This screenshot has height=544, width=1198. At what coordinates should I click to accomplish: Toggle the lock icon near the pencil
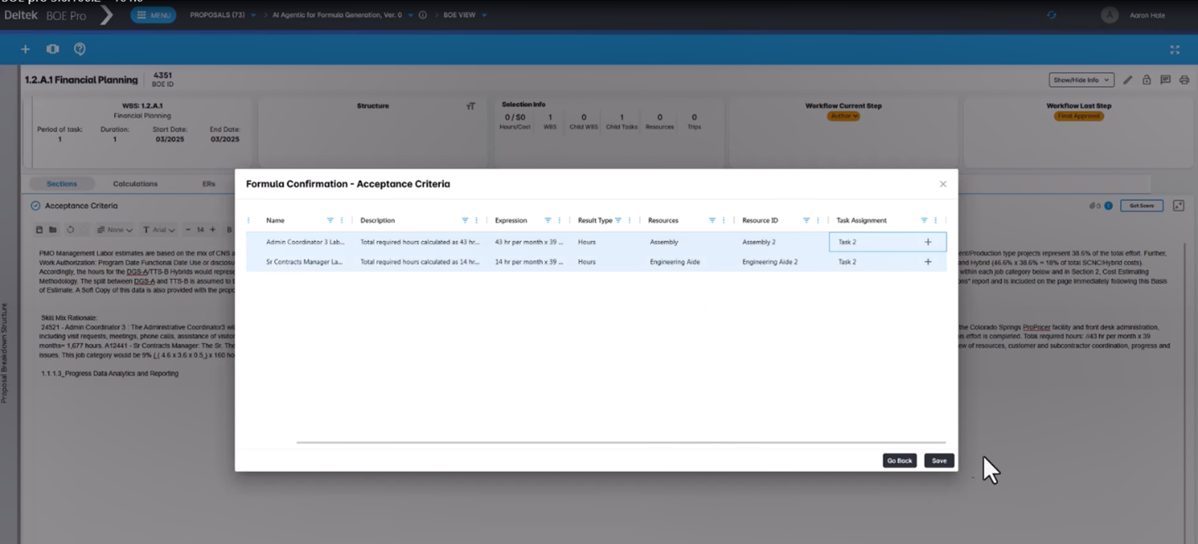[1147, 80]
